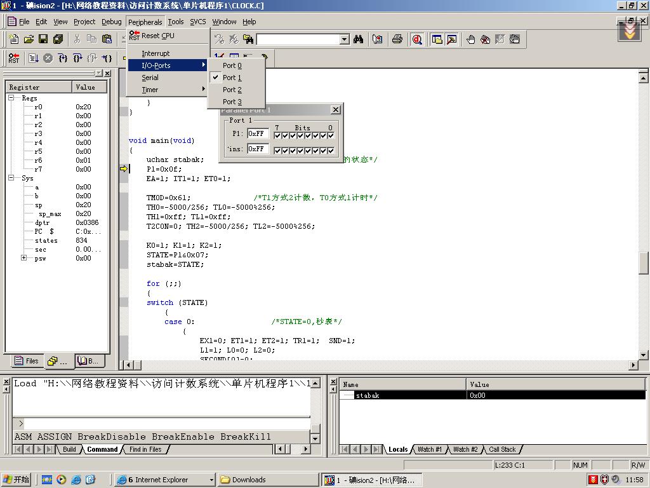Viewport: 650px width, 488px height.
Task: Click the Insert/Remove Breakpoint hand icon
Action: pos(471,39)
